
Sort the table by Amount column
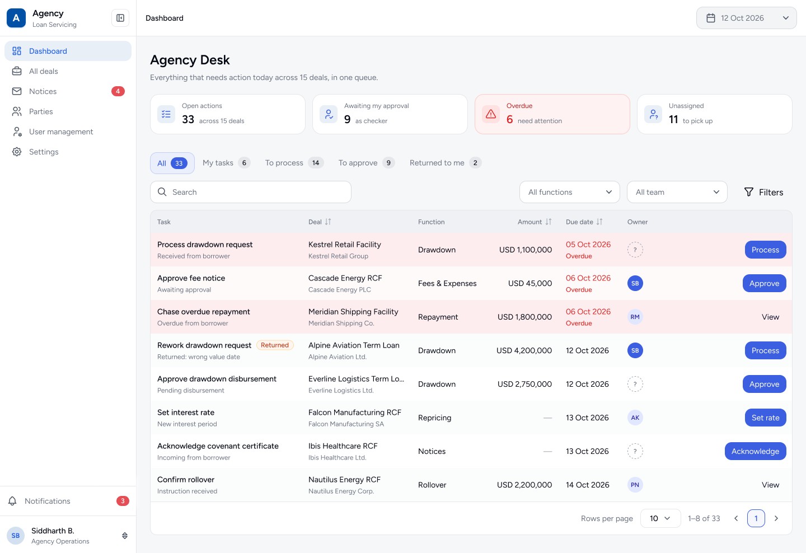549,222
